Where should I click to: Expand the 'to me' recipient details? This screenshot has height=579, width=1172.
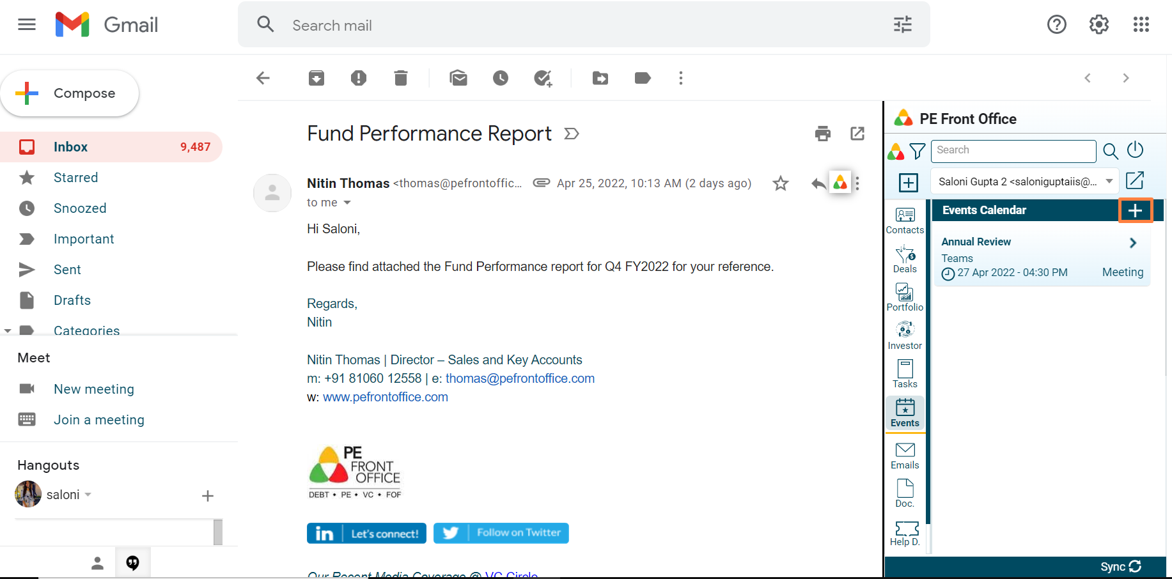tap(347, 203)
